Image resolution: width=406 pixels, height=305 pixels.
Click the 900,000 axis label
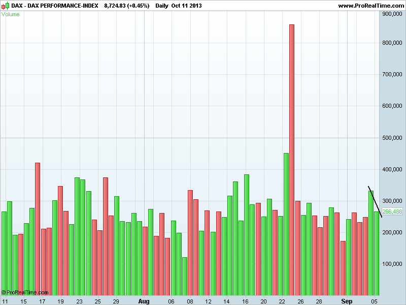tap(392, 14)
